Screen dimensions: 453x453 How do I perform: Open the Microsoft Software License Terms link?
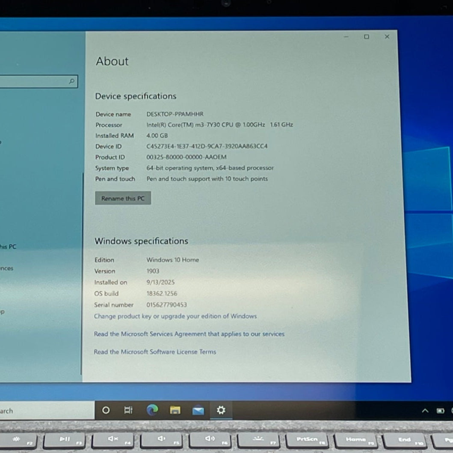click(155, 352)
